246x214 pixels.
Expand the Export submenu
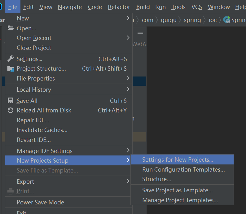[x=128, y=181]
